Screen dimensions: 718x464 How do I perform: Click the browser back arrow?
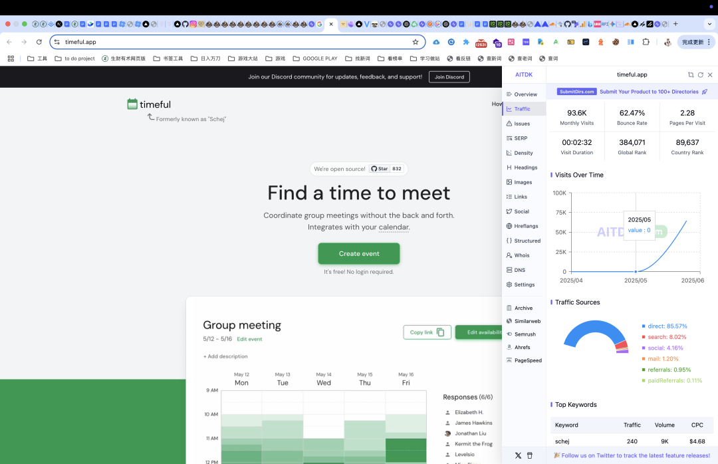click(x=9, y=42)
